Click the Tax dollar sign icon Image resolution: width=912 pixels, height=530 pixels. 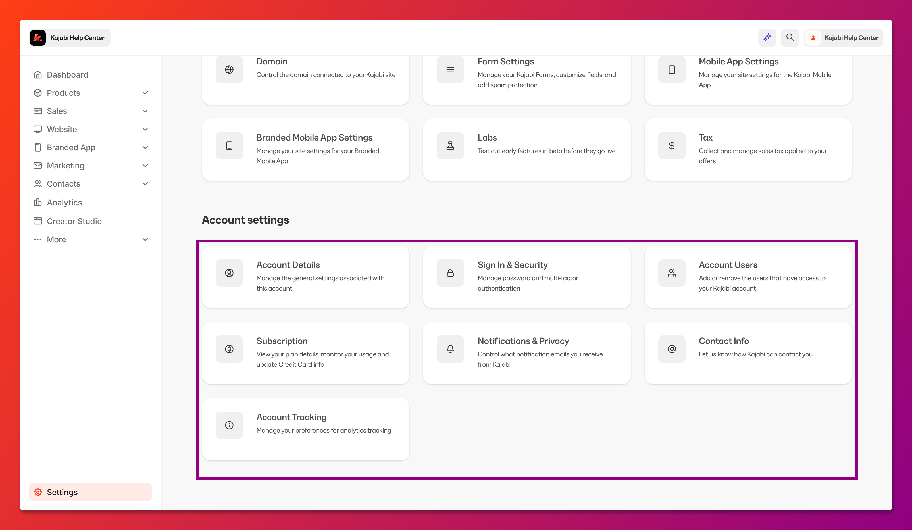(x=672, y=145)
